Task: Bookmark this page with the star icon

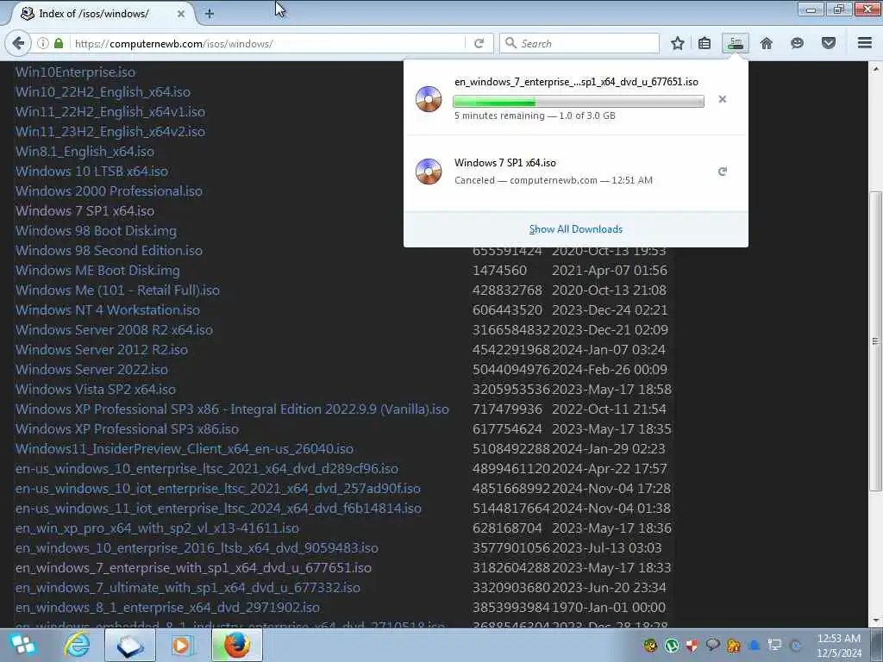Action: 678,43
